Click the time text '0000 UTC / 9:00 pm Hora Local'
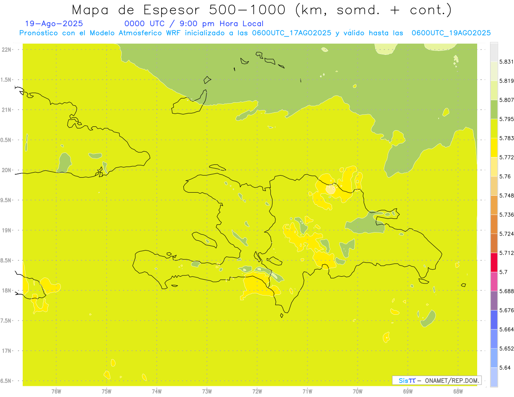 [x=194, y=24]
